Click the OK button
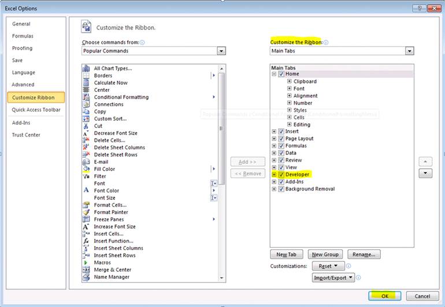Viewport: 445px width, 307px height. click(x=384, y=296)
